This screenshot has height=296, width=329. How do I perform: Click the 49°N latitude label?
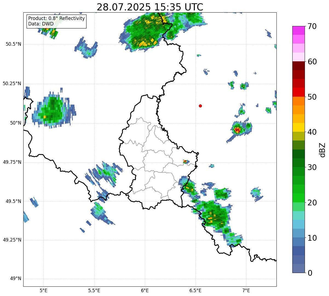(16, 279)
